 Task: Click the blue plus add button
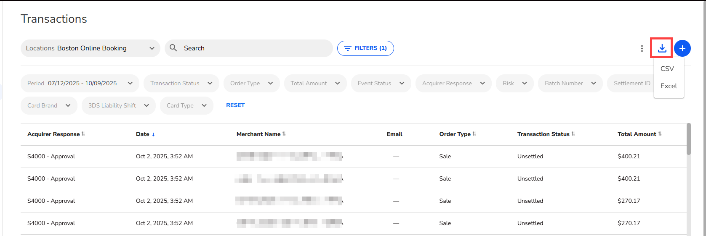(682, 48)
